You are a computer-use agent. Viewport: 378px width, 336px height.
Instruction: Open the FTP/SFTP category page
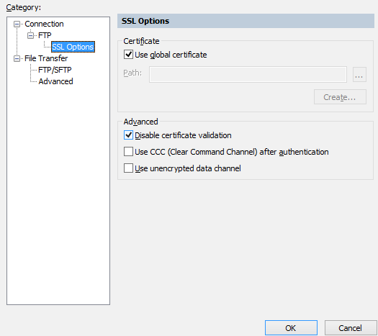55,70
